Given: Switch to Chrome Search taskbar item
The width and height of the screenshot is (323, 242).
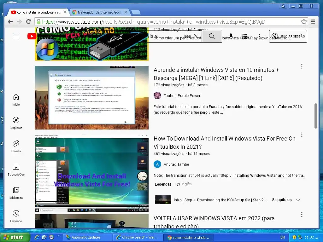Looking at the screenshot, I should pos(138,238).
